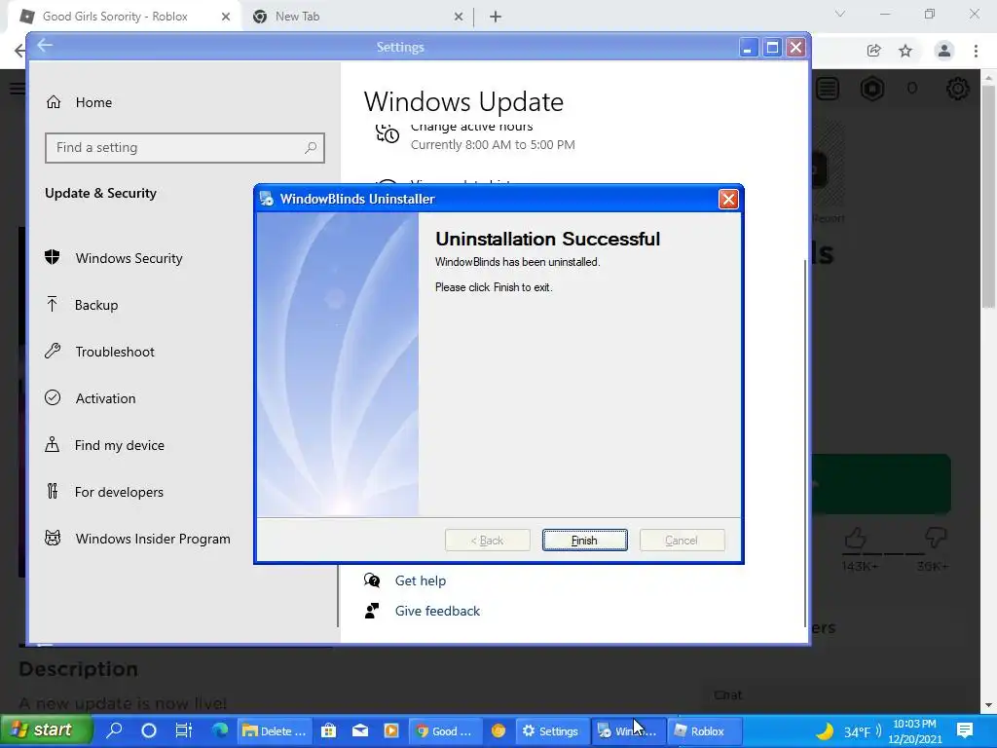The image size is (997, 748).
Task: Open Chrome profile avatar menu
Action: point(944,51)
